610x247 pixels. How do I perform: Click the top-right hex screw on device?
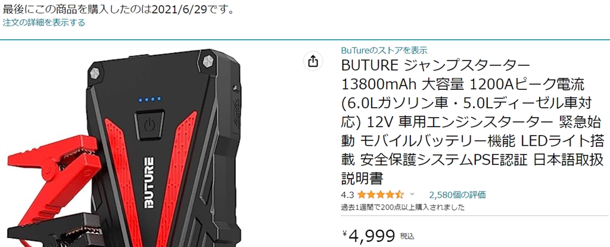click(x=208, y=61)
